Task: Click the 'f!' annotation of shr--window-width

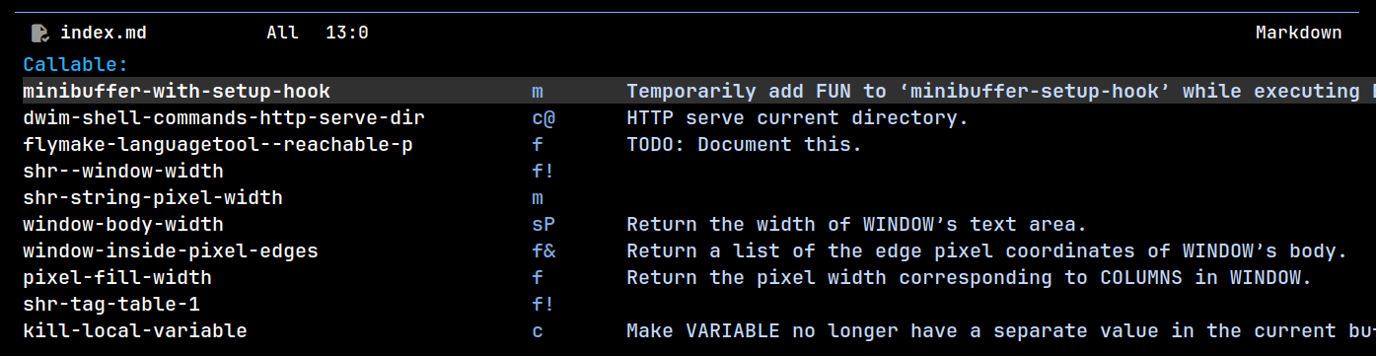Action: tap(543, 172)
